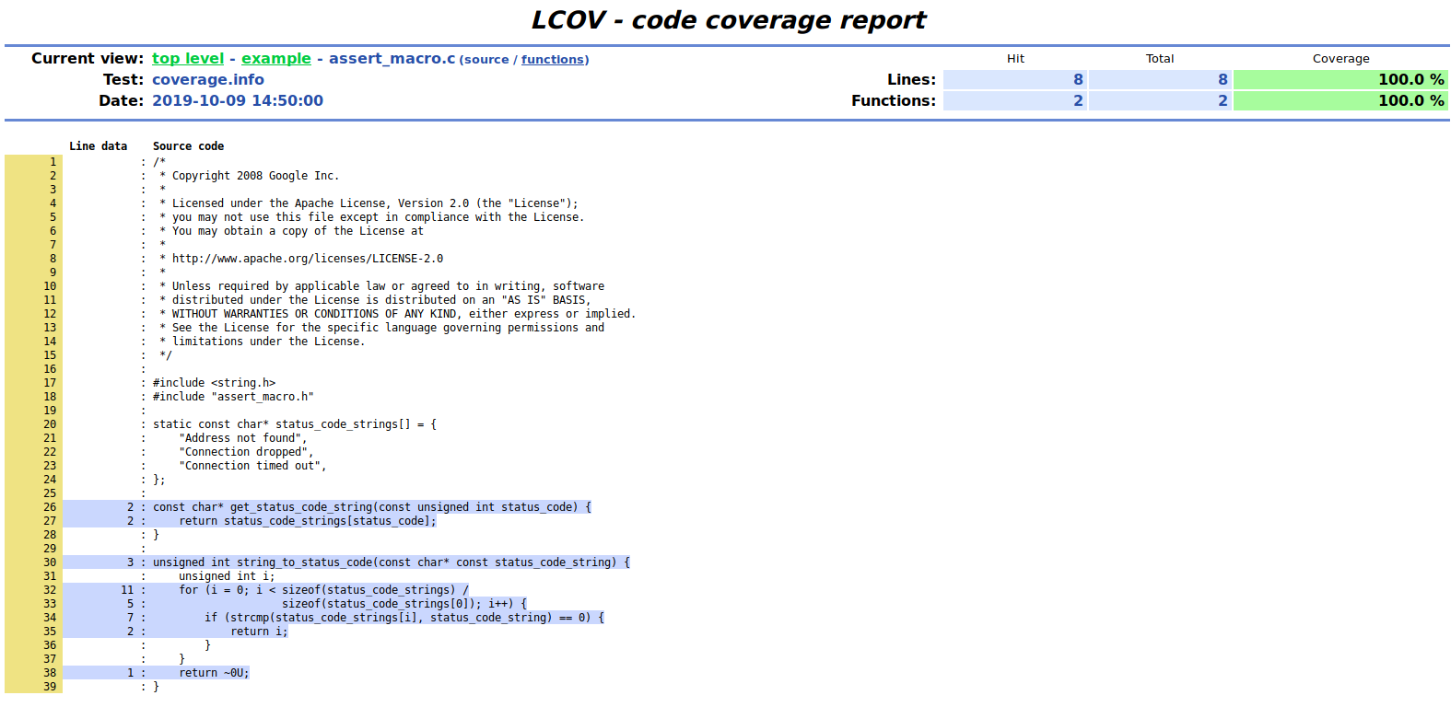Click the 'Current view:' label

point(88,58)
